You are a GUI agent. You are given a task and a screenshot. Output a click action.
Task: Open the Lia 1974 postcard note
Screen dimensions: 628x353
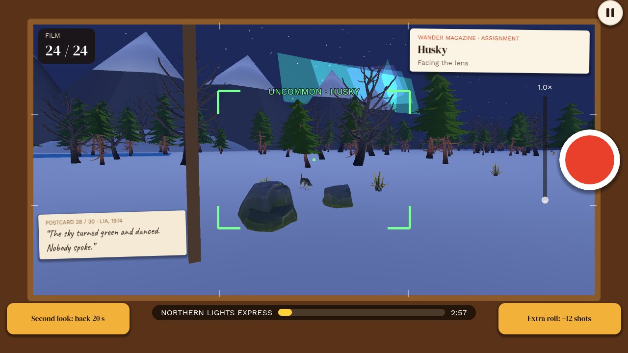[x=112, y=235]
